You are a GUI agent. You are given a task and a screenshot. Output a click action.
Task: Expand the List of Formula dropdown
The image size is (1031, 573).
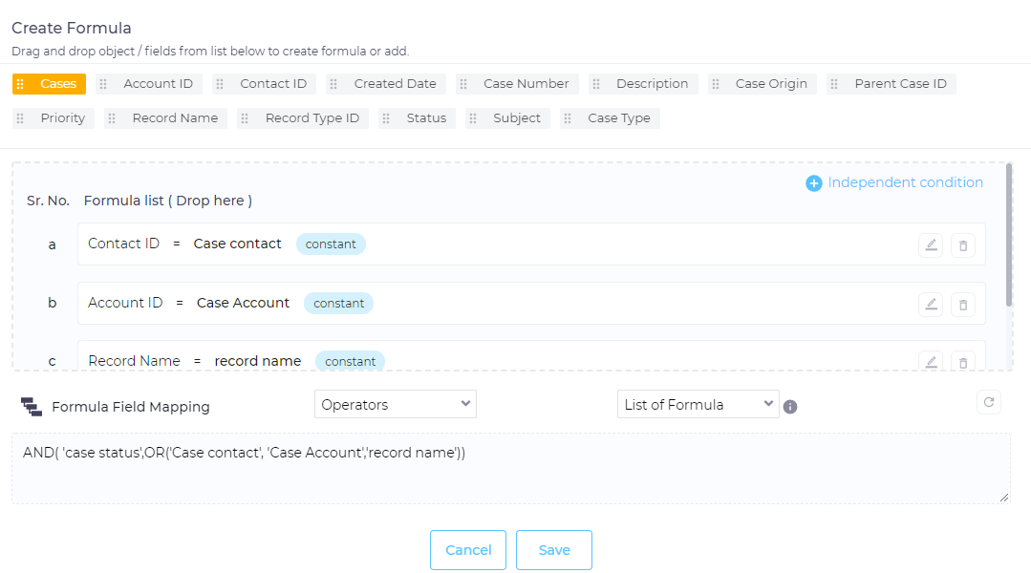click(x=698, y=404)
